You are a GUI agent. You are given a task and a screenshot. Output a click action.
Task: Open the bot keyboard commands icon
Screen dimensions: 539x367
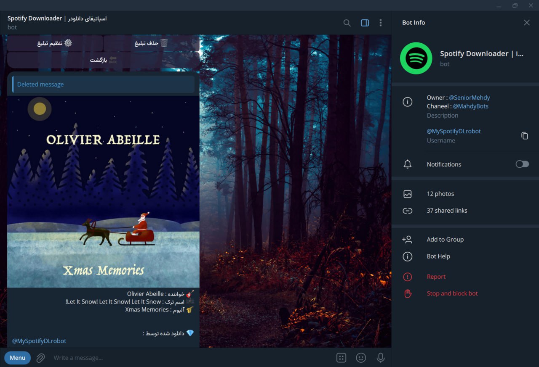tap(341, 358)
